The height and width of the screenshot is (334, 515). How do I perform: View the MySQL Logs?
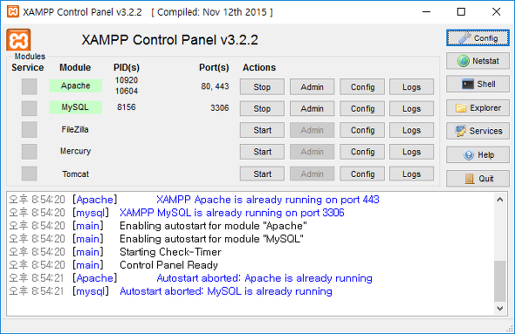[411, 109]
